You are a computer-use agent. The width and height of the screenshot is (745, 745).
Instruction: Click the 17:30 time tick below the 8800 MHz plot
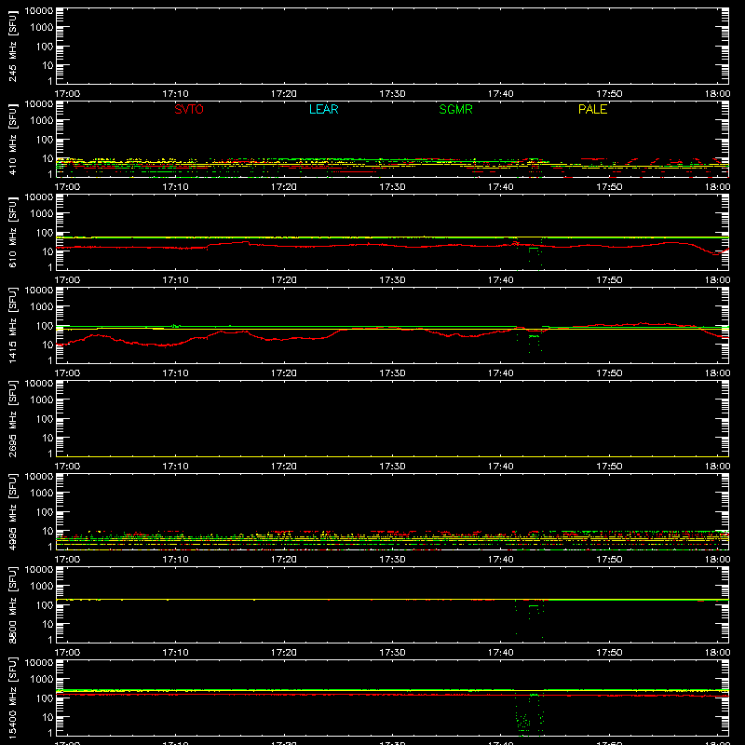click(392, 653)
